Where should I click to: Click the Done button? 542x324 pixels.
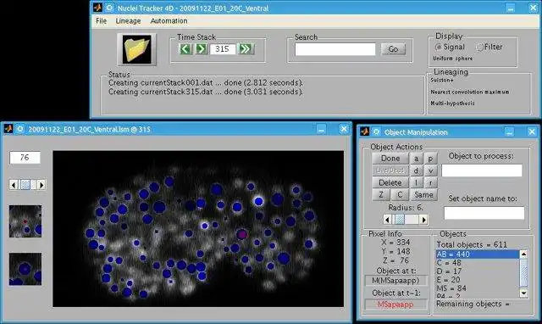(x=390, y=159)
